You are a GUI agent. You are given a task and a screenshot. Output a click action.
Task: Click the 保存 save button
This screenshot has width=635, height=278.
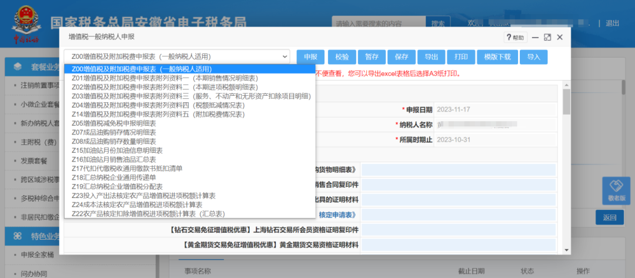402,57
